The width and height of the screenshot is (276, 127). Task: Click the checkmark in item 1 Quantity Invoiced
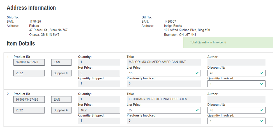click(x=261, y=84)
